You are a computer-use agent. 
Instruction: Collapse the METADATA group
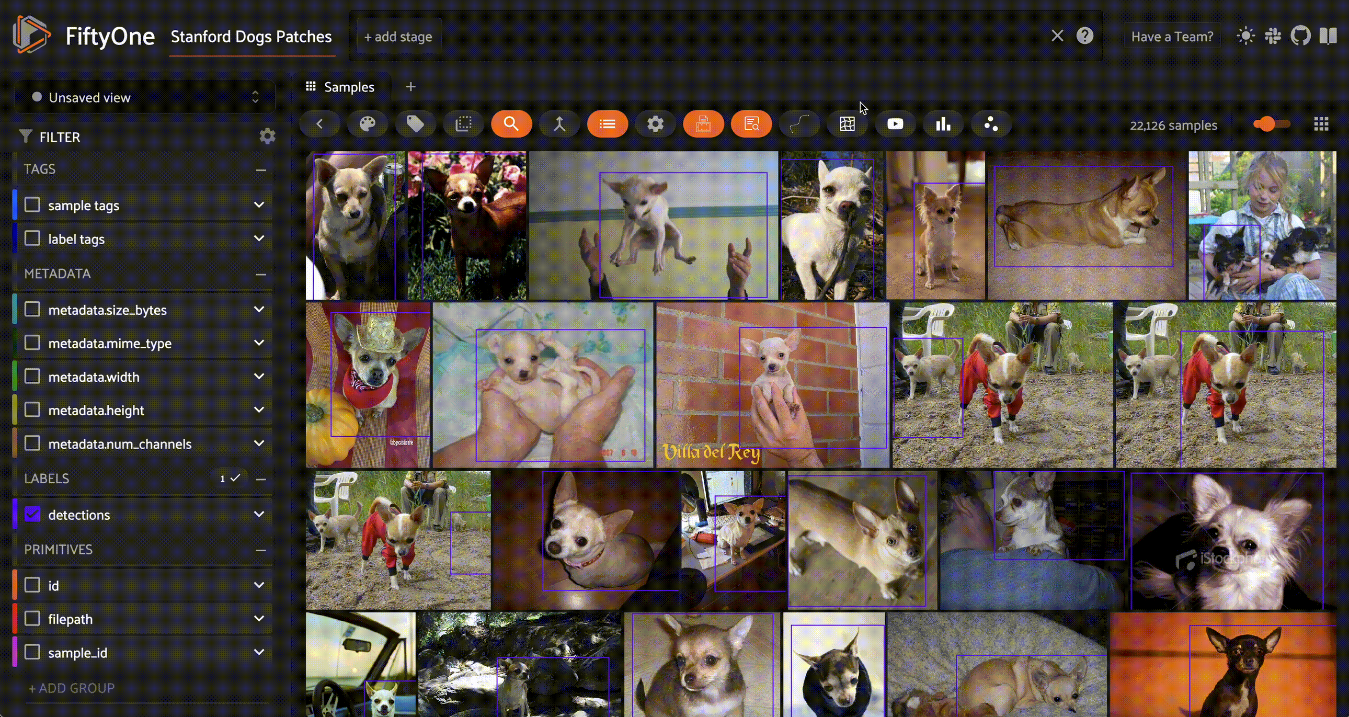261,274
